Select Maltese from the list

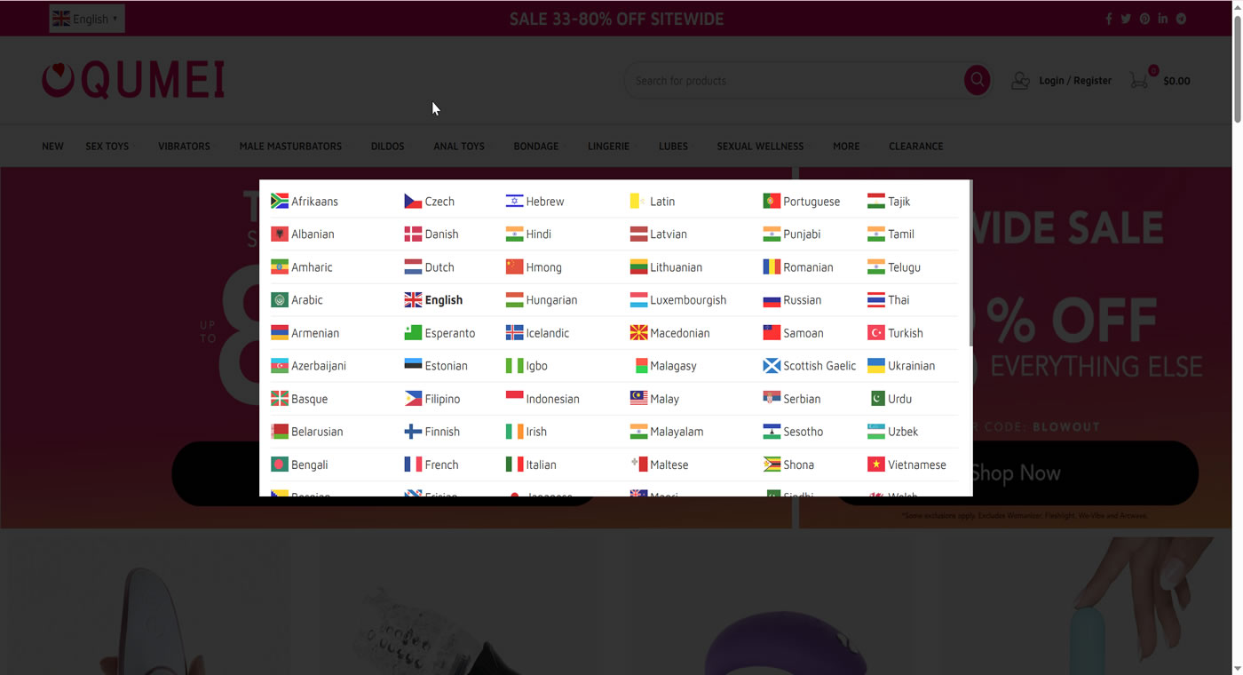pyautogui.click(x=659, y=465)
